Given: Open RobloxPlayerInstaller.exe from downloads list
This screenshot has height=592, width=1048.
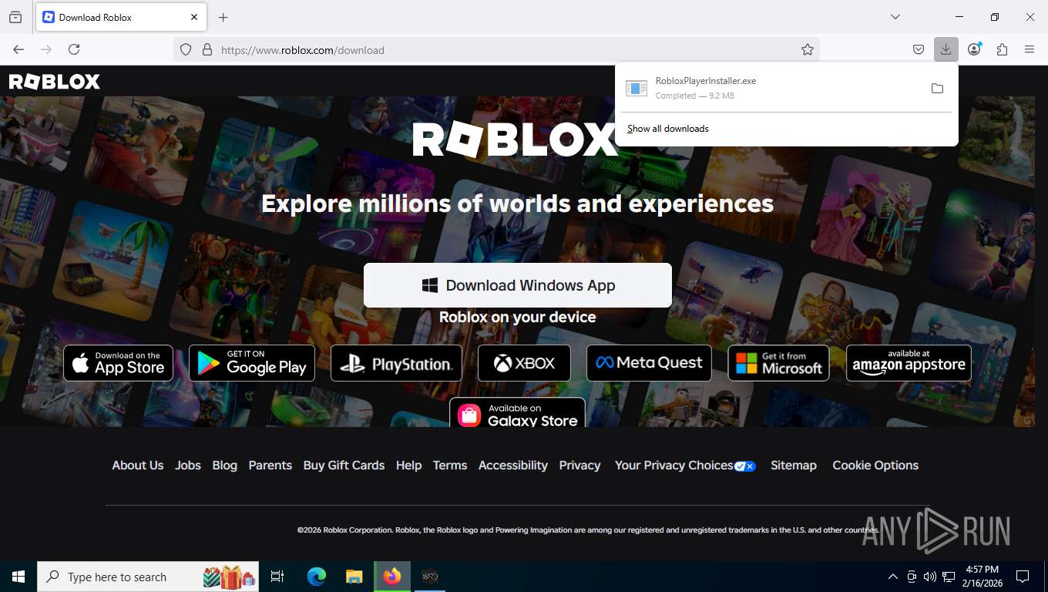Looking at the screenshot, I should 771,88.
